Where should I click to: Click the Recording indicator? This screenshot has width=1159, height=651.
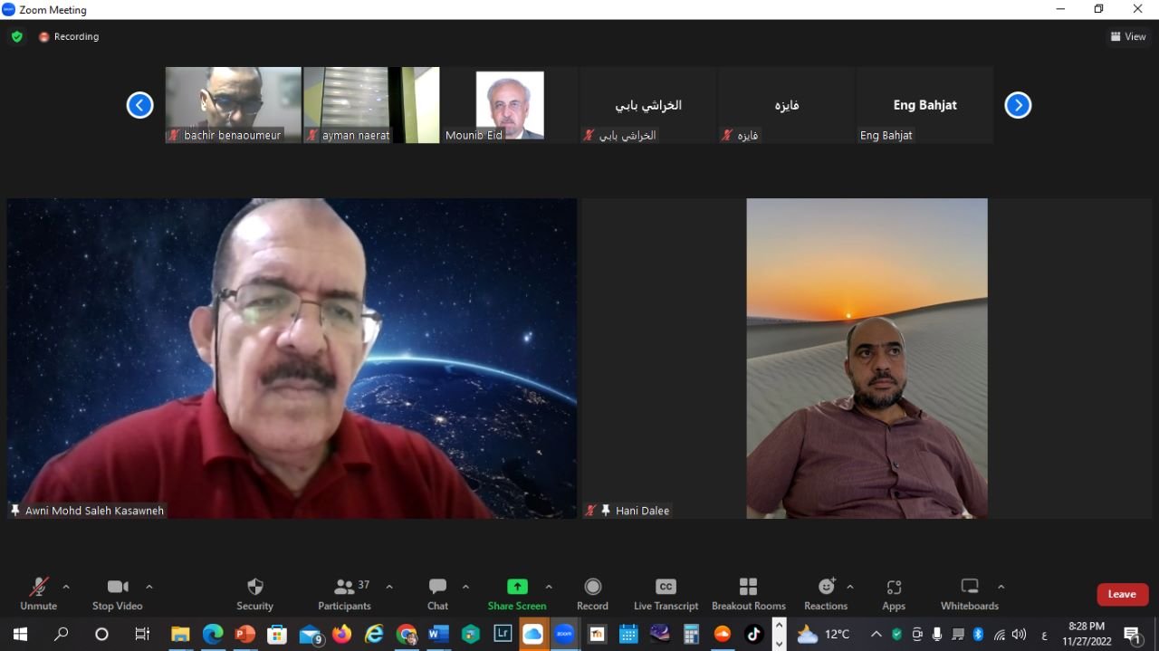(x=69, y=37)
